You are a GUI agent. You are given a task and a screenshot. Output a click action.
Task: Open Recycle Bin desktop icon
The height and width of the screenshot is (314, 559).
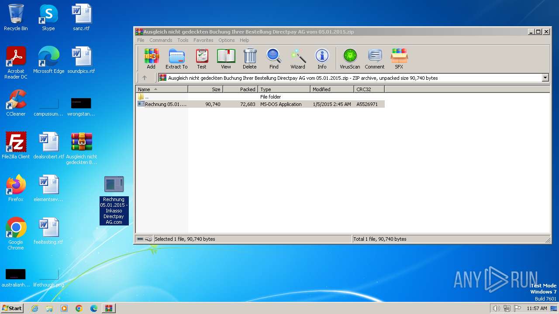pos(16,17)
